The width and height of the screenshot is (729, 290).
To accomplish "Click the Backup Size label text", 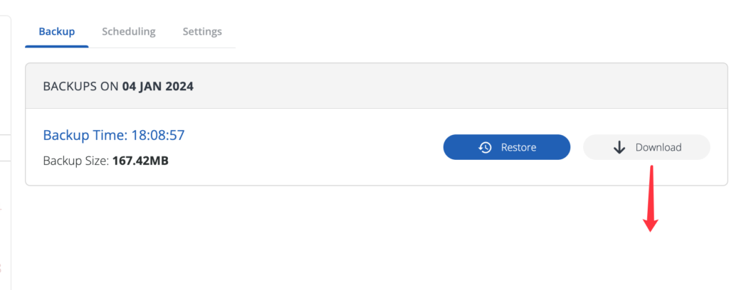I will click(x=76, y=161).
